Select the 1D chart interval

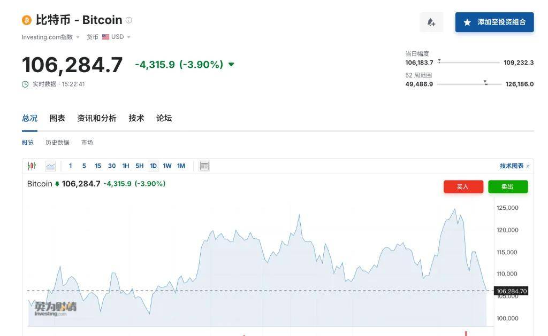tap(153, 166)
